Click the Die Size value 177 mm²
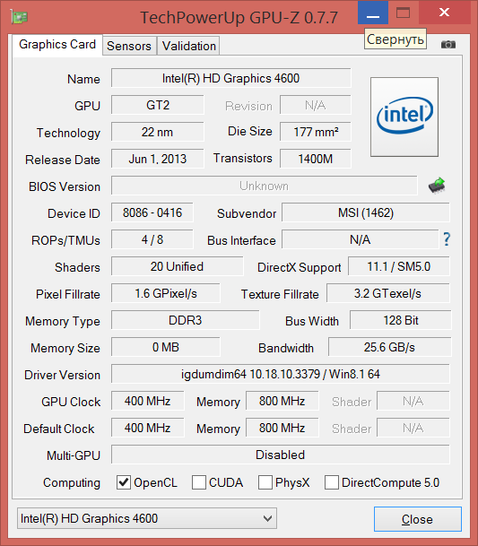 tap(316, 132)
